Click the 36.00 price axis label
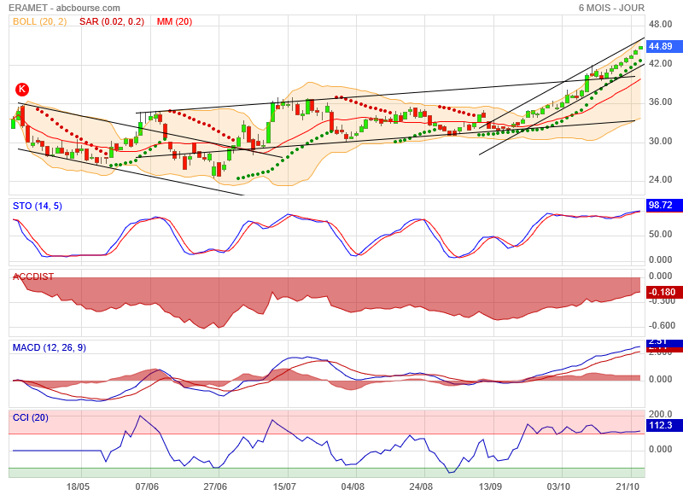683x495 pixels. [660, 102]
